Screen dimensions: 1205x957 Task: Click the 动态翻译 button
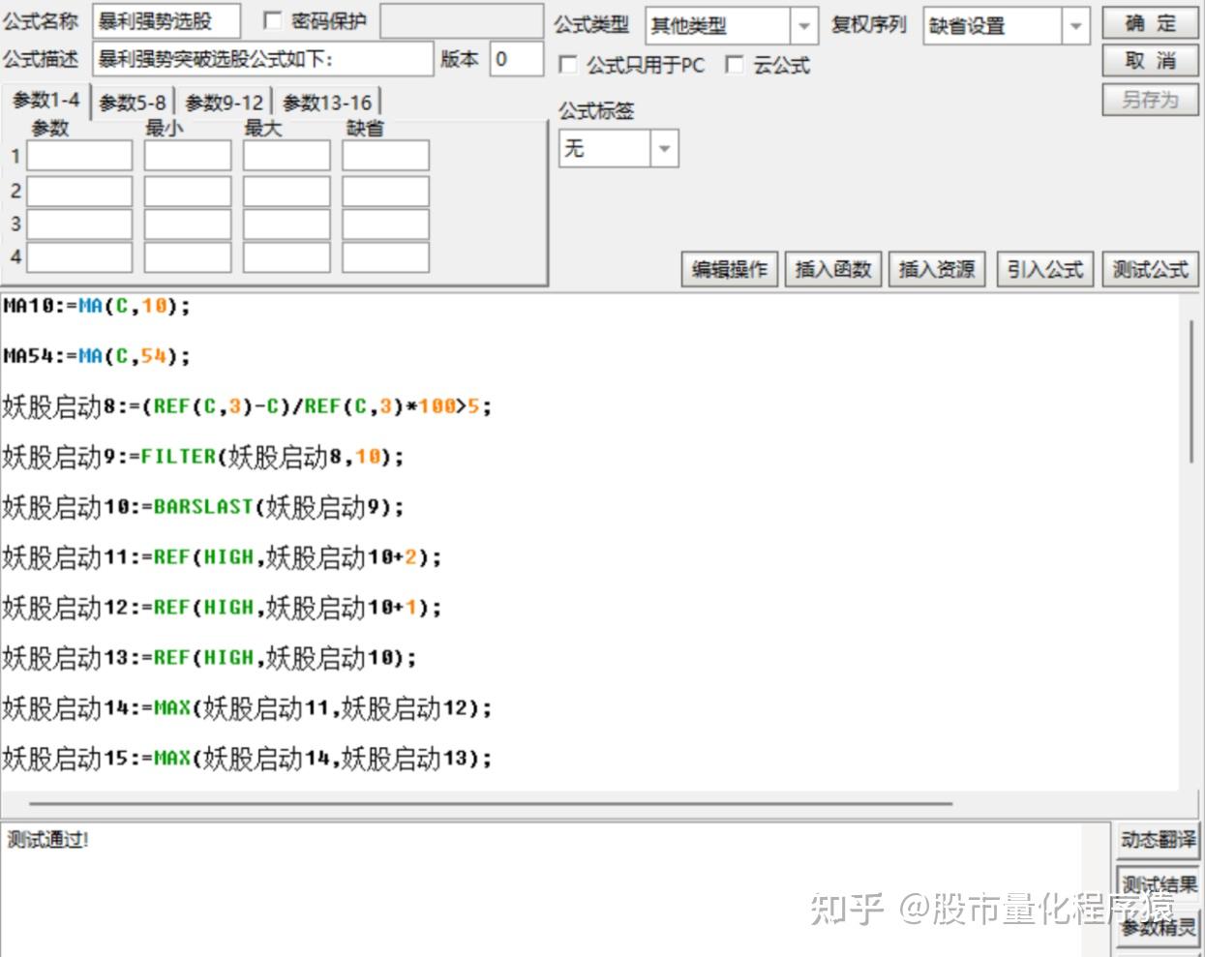coord(1159,840)
